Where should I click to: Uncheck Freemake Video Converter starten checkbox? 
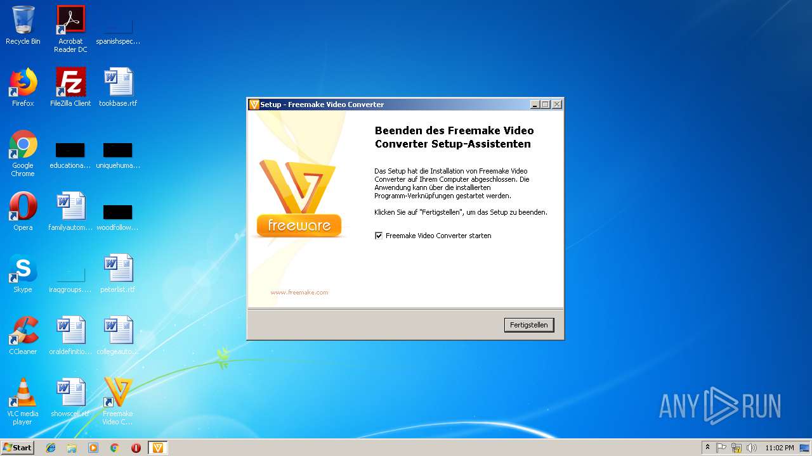(x=379, y=236)
